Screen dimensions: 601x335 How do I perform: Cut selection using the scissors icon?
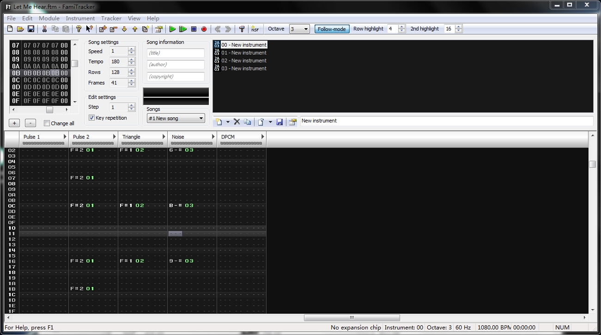44,29
